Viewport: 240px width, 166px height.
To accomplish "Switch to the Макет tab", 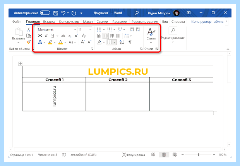I will click(88, 22).
